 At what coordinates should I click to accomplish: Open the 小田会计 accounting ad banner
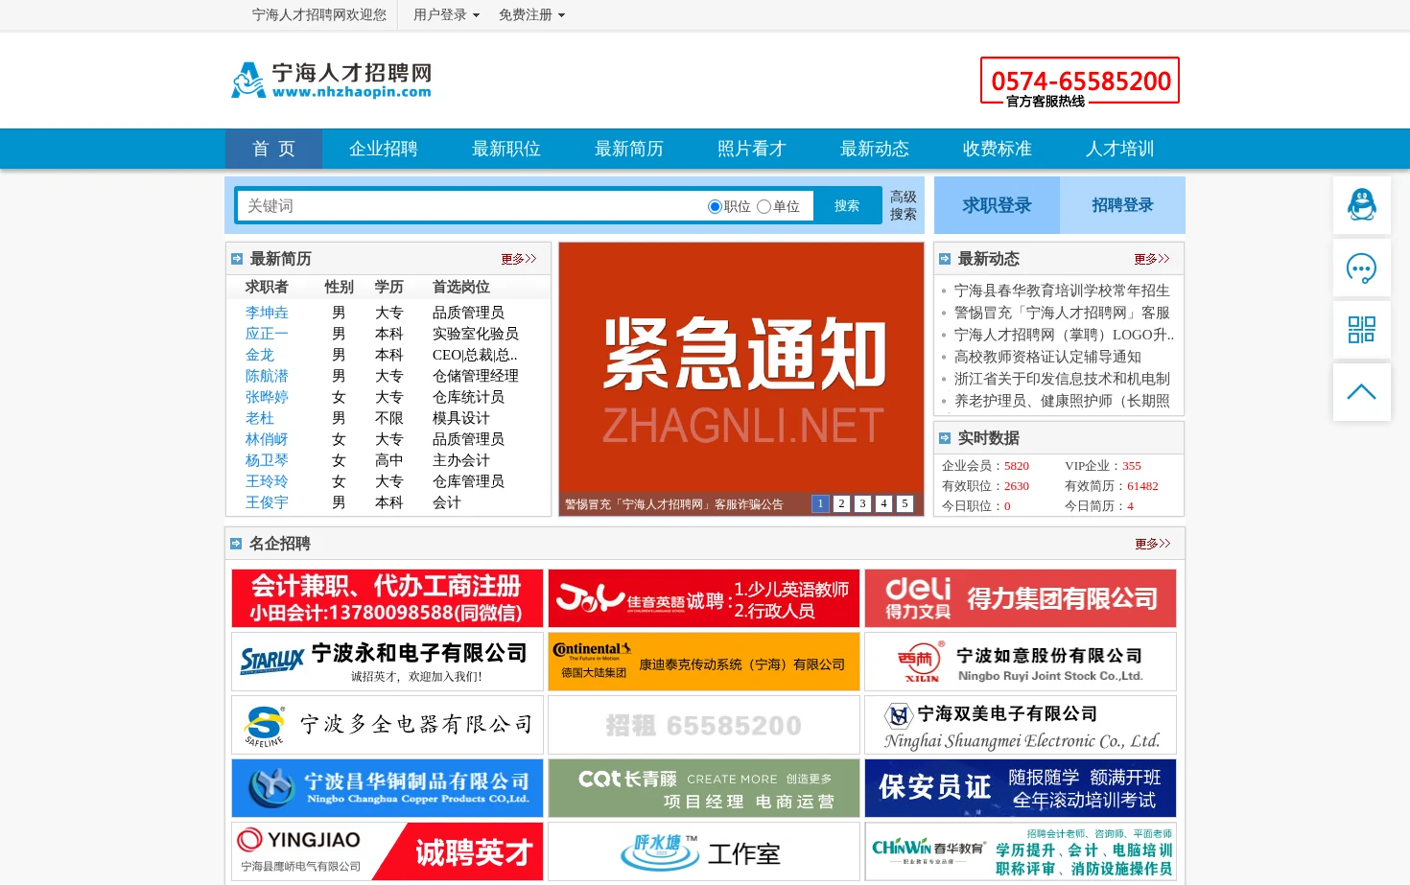point(388,598)
